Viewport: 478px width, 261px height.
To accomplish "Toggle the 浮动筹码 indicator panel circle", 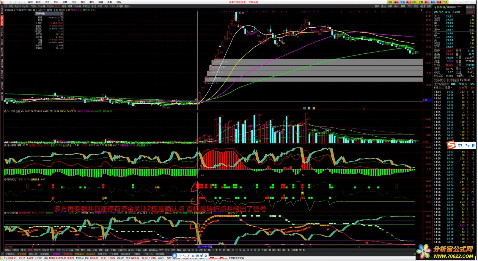I will 5,145.
